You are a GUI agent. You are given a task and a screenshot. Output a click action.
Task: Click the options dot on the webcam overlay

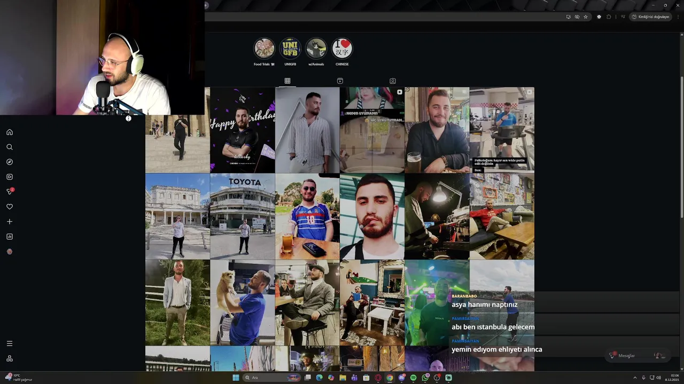tap(128, 118)
